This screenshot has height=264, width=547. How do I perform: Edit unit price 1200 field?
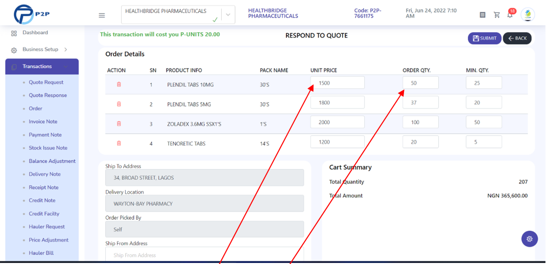[x=337, y=141]
